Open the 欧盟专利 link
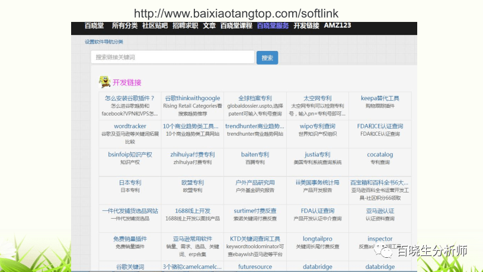 click(193, 183)
